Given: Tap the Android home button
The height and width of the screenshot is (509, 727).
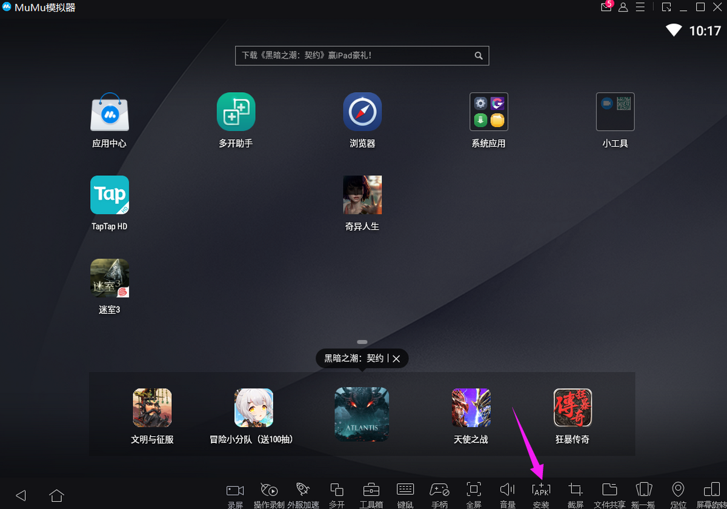Looking at the screenshot, I should [x=56, y=495].
